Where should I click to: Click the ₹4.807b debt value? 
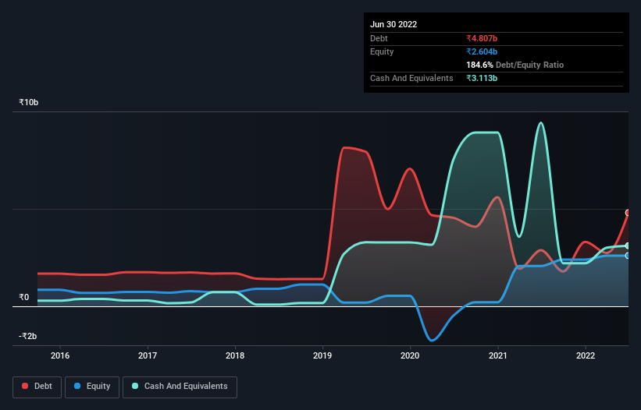pyautogui.click(x=482, y=38)
